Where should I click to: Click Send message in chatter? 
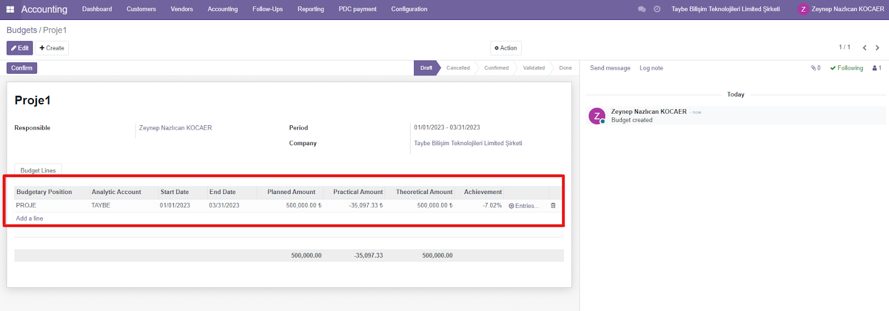tap(610, 68)
